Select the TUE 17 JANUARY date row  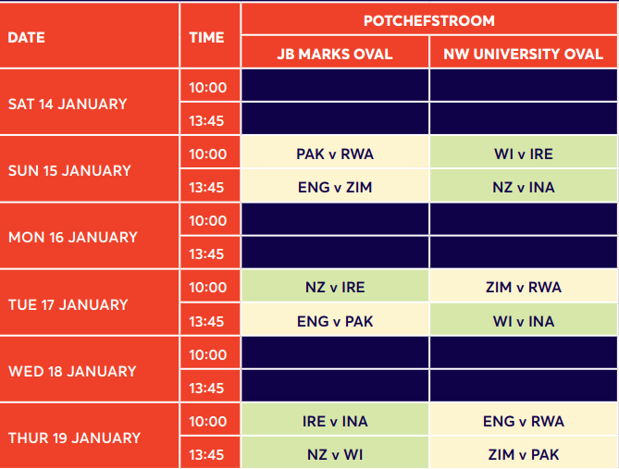pos(89,302)
